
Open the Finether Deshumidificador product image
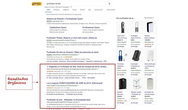150,27
